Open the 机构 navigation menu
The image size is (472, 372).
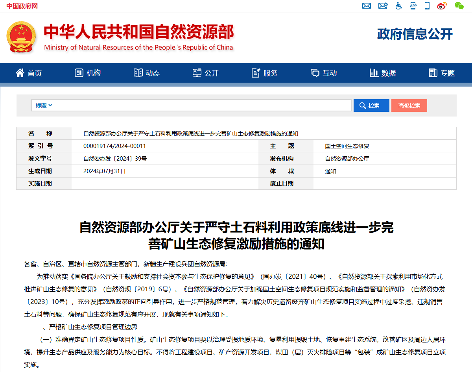[x=88, y=73]
